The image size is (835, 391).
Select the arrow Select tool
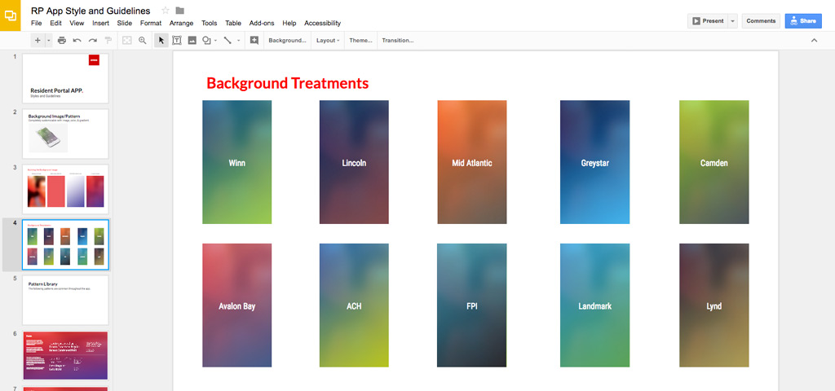tap(161, 41)
